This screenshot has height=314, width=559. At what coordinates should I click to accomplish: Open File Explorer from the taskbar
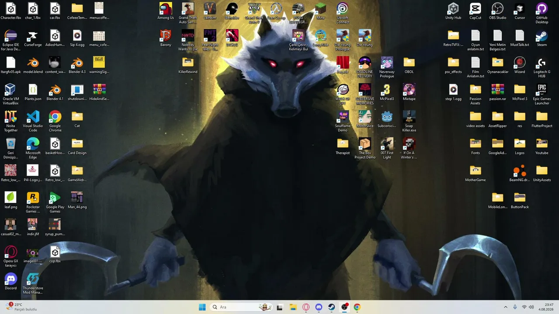click(x=293, y=307)
